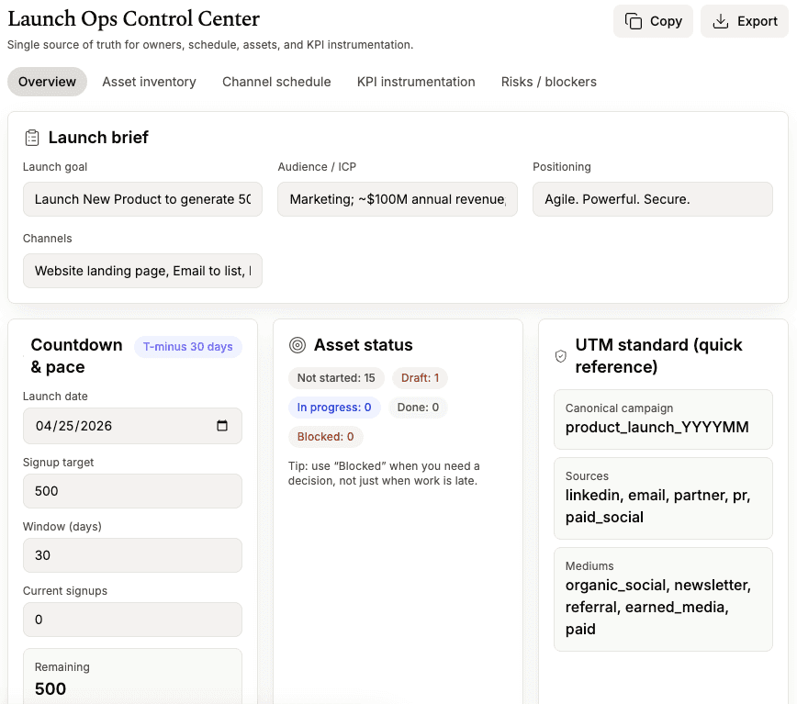Viewport: 797px width, 704px height.
Task: Click the Done: 0 chip
Action: (418, 408)
